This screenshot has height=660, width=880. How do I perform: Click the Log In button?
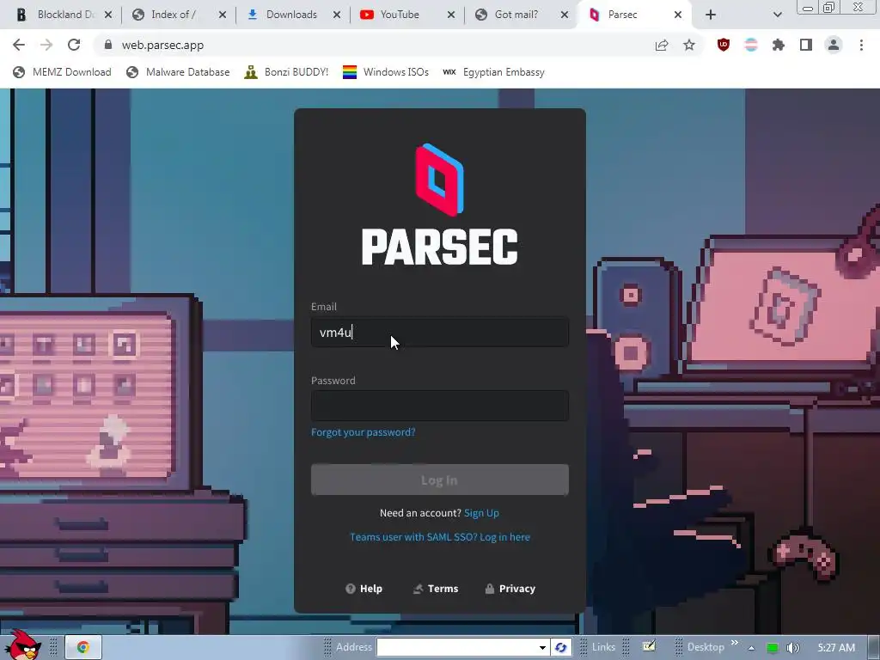point(439,480)
